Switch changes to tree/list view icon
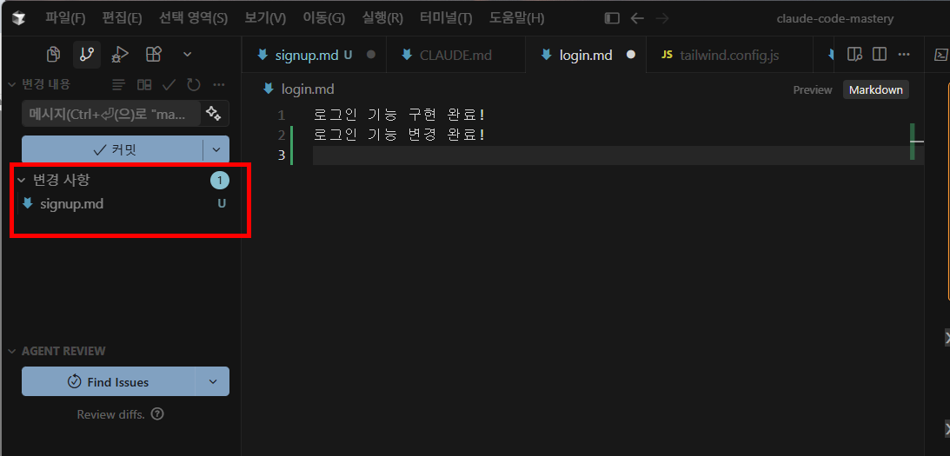Image resolution: width=950 pixels, height=456 pixels. (119, 84)
